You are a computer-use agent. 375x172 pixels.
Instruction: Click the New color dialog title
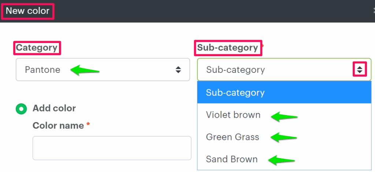pyautogui.click(x=27, y=11)
